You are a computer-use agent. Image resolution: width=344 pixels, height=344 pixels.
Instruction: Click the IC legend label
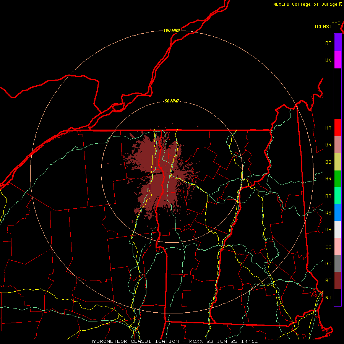tap(328, 247)
